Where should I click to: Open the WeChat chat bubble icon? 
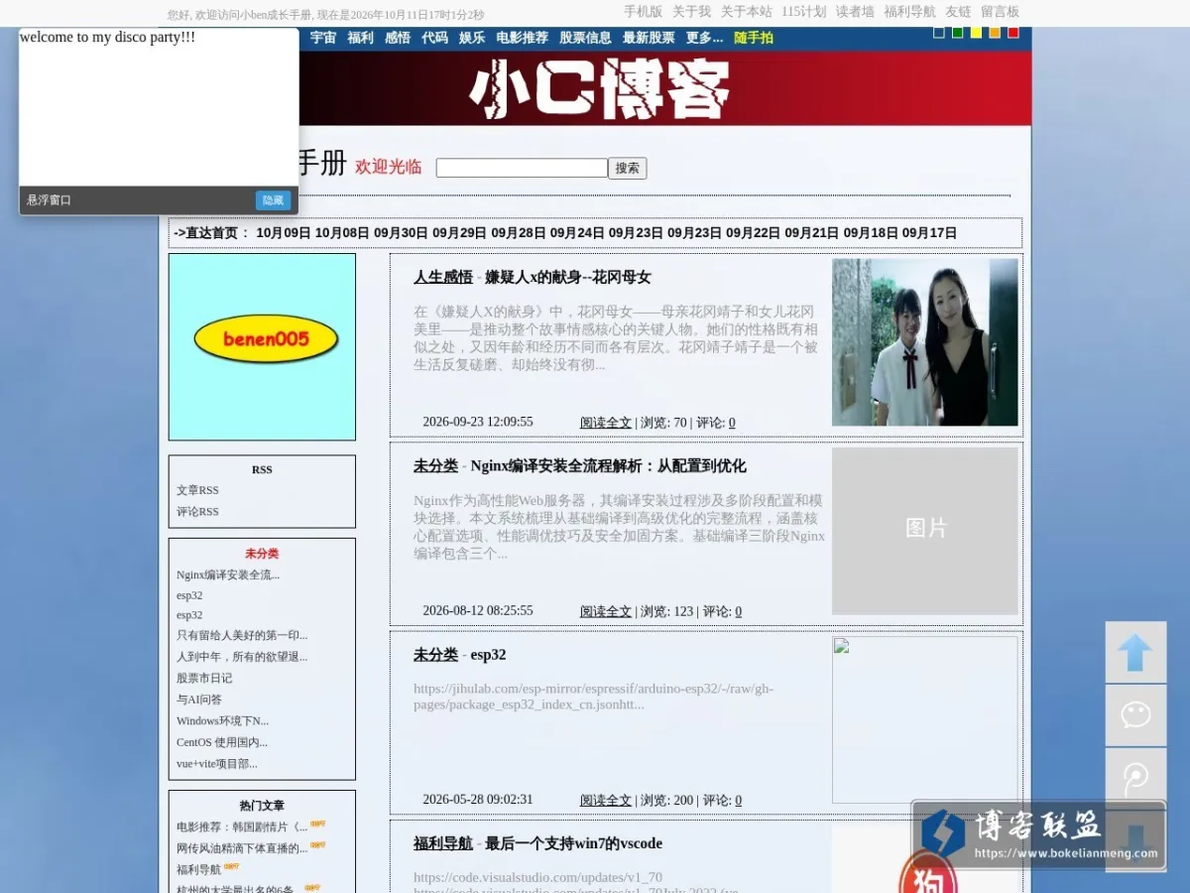(1135, 714)
